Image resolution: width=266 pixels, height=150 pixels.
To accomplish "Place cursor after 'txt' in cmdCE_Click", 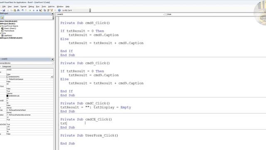I will coord(67,123).
